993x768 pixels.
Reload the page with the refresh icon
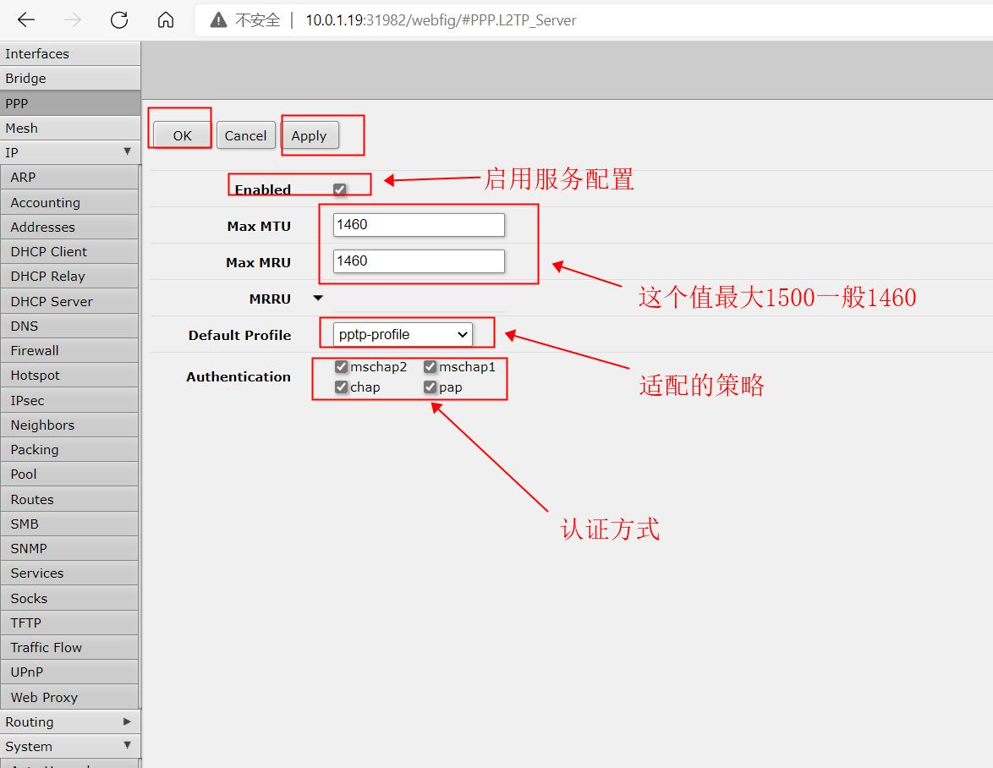119,20
